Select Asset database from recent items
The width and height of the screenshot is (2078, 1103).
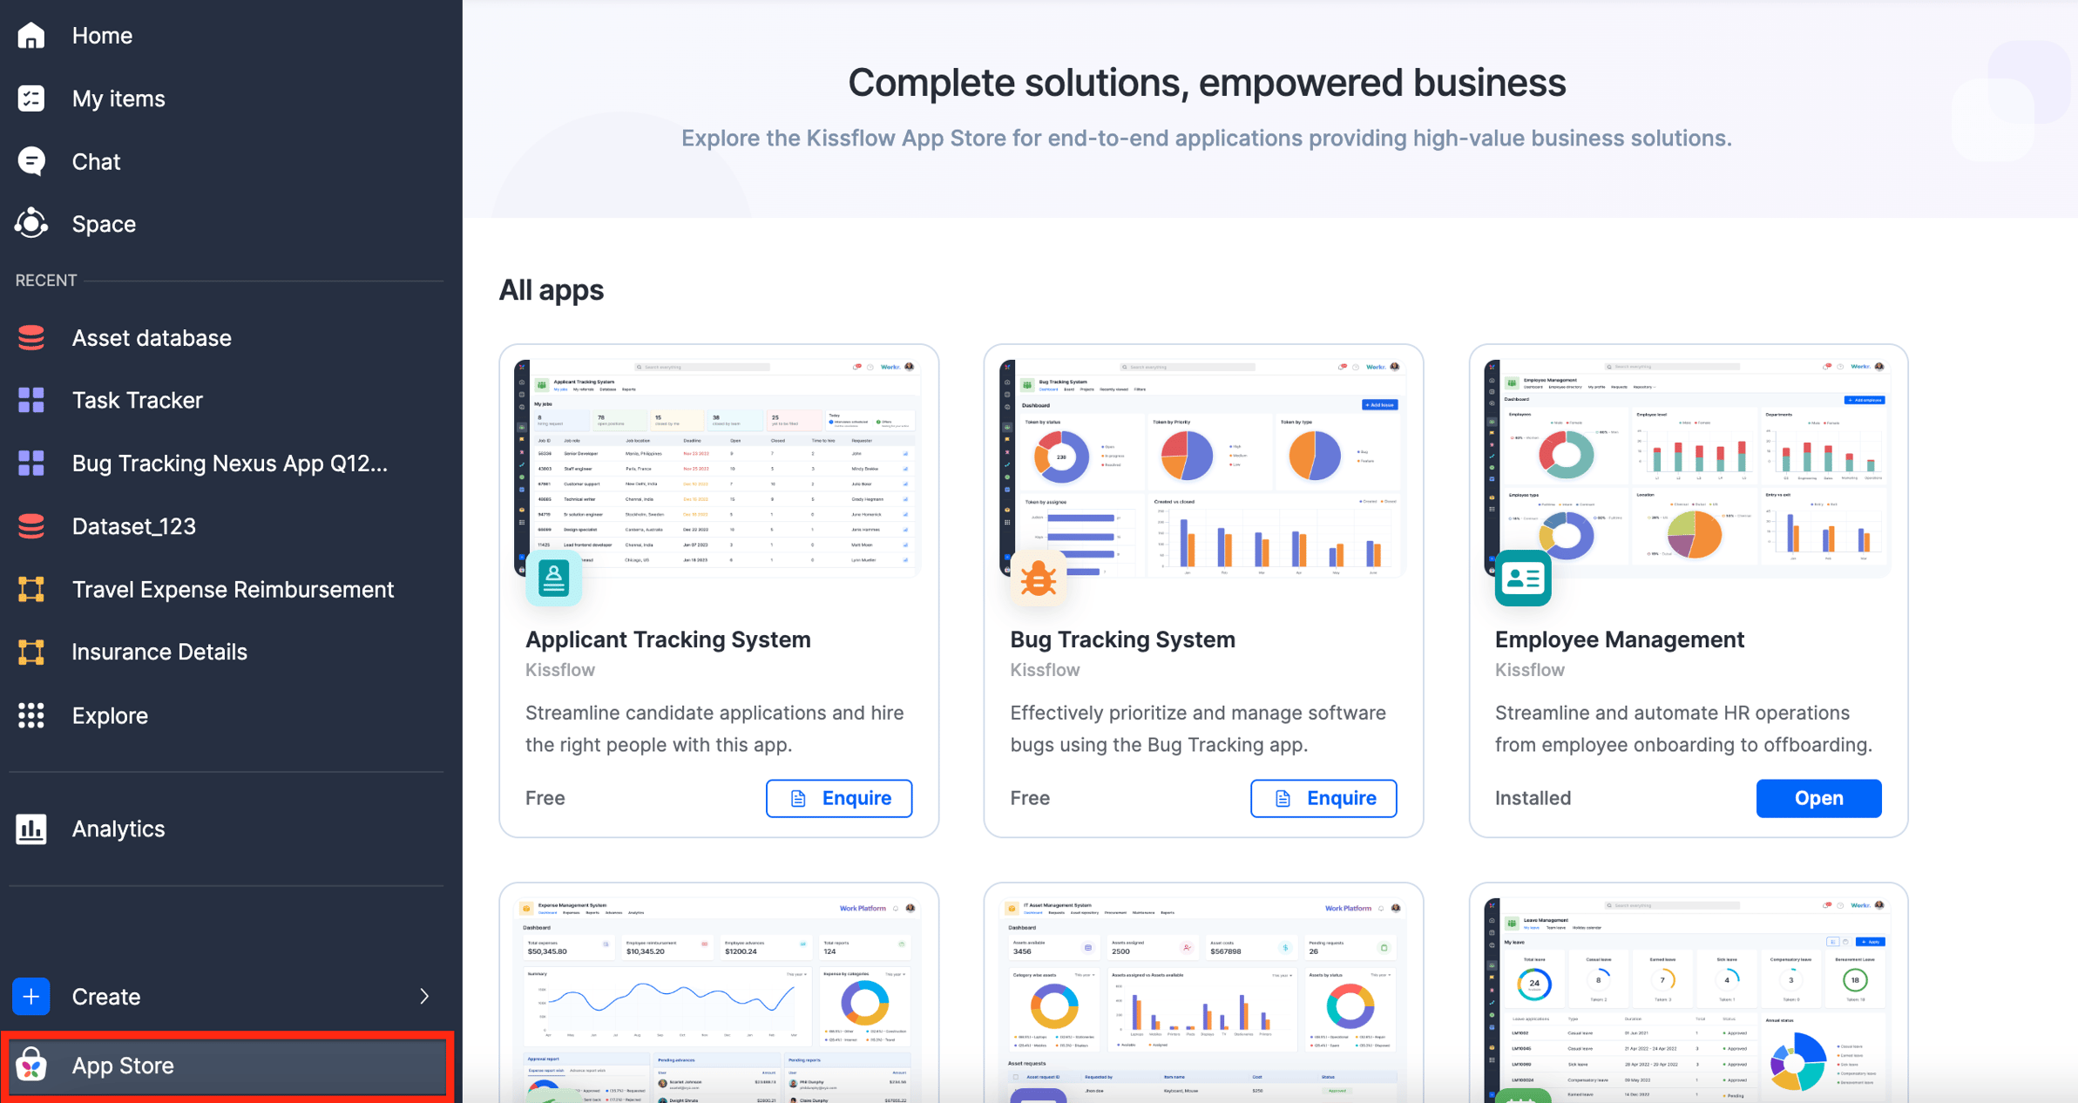[x=152, y=338]
